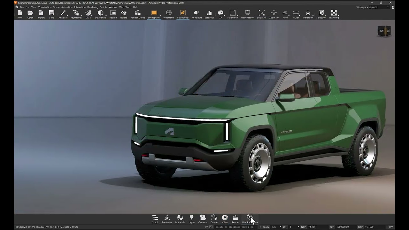
Task: Click the Zoom To icon
Action: pos(274,14)
